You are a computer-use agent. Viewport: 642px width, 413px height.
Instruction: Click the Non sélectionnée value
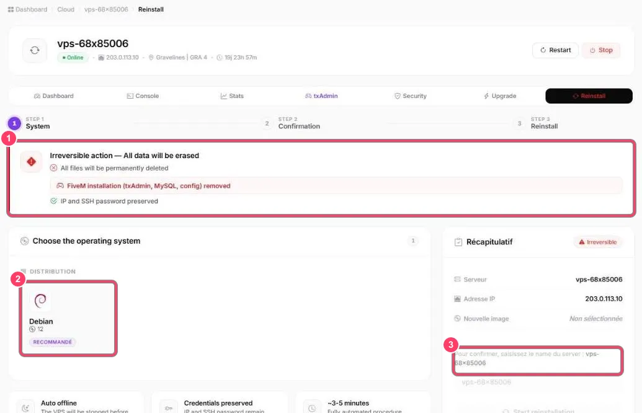tap(595, 319)
